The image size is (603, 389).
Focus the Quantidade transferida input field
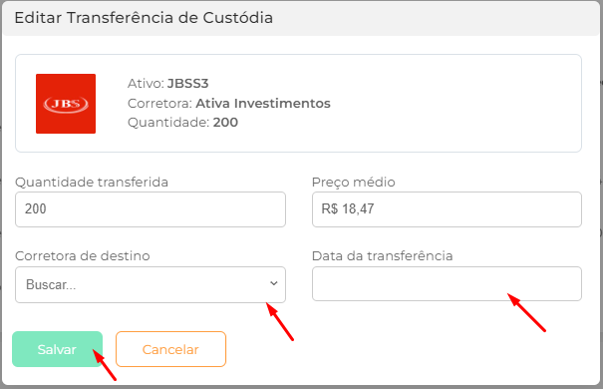coord(151,209)
